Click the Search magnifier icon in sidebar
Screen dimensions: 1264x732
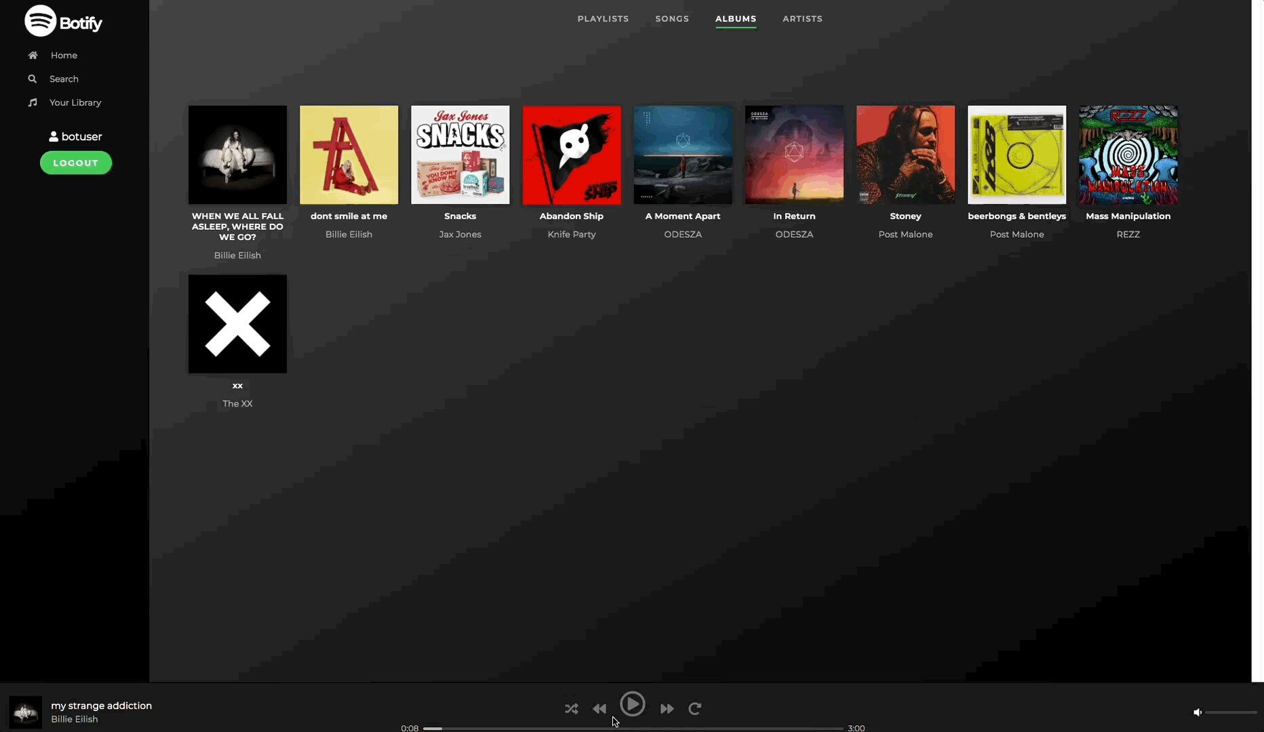32,79
